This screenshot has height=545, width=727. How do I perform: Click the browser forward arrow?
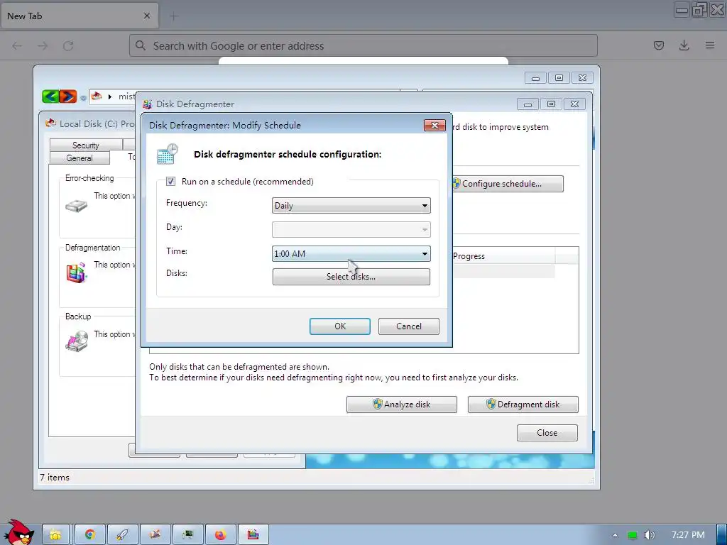click(x=43, y=45)
